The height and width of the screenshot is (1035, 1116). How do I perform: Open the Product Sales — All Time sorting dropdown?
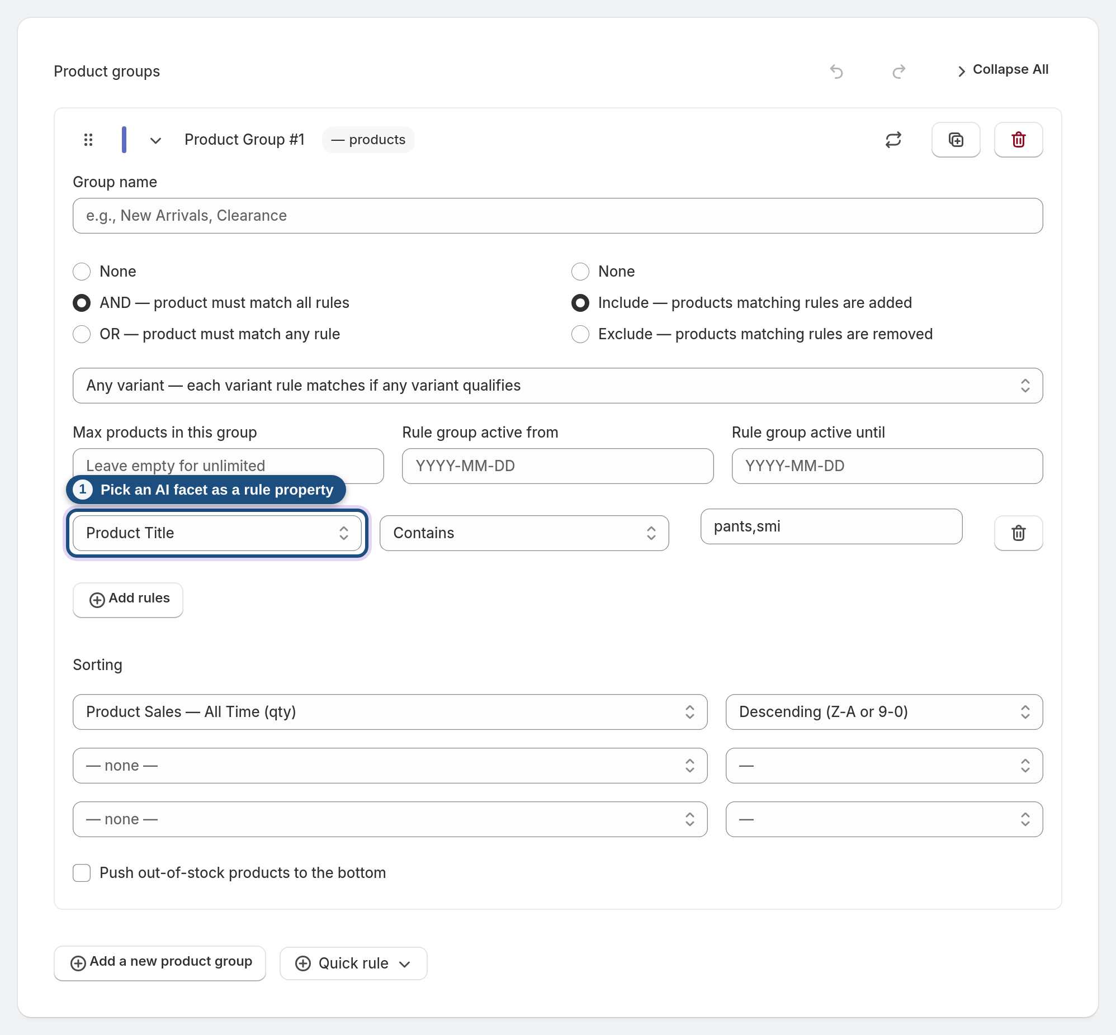point(390,712)
